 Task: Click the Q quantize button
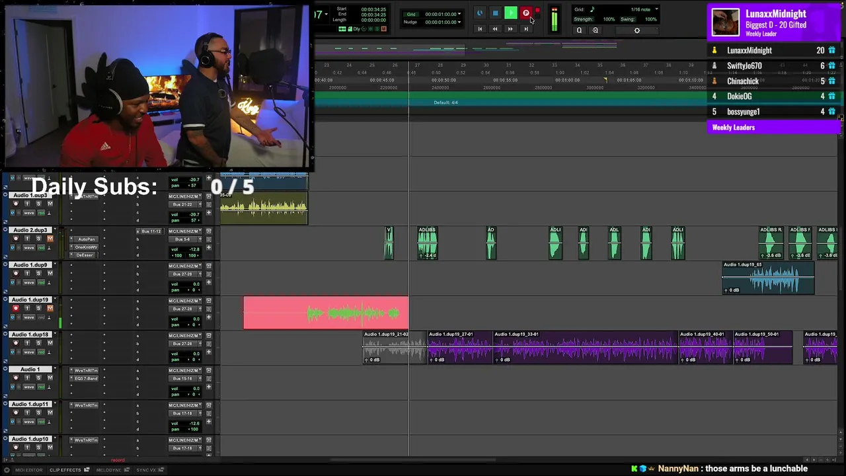coord(579,30)
